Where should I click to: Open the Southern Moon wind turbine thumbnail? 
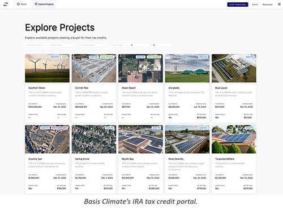(47, 68)
